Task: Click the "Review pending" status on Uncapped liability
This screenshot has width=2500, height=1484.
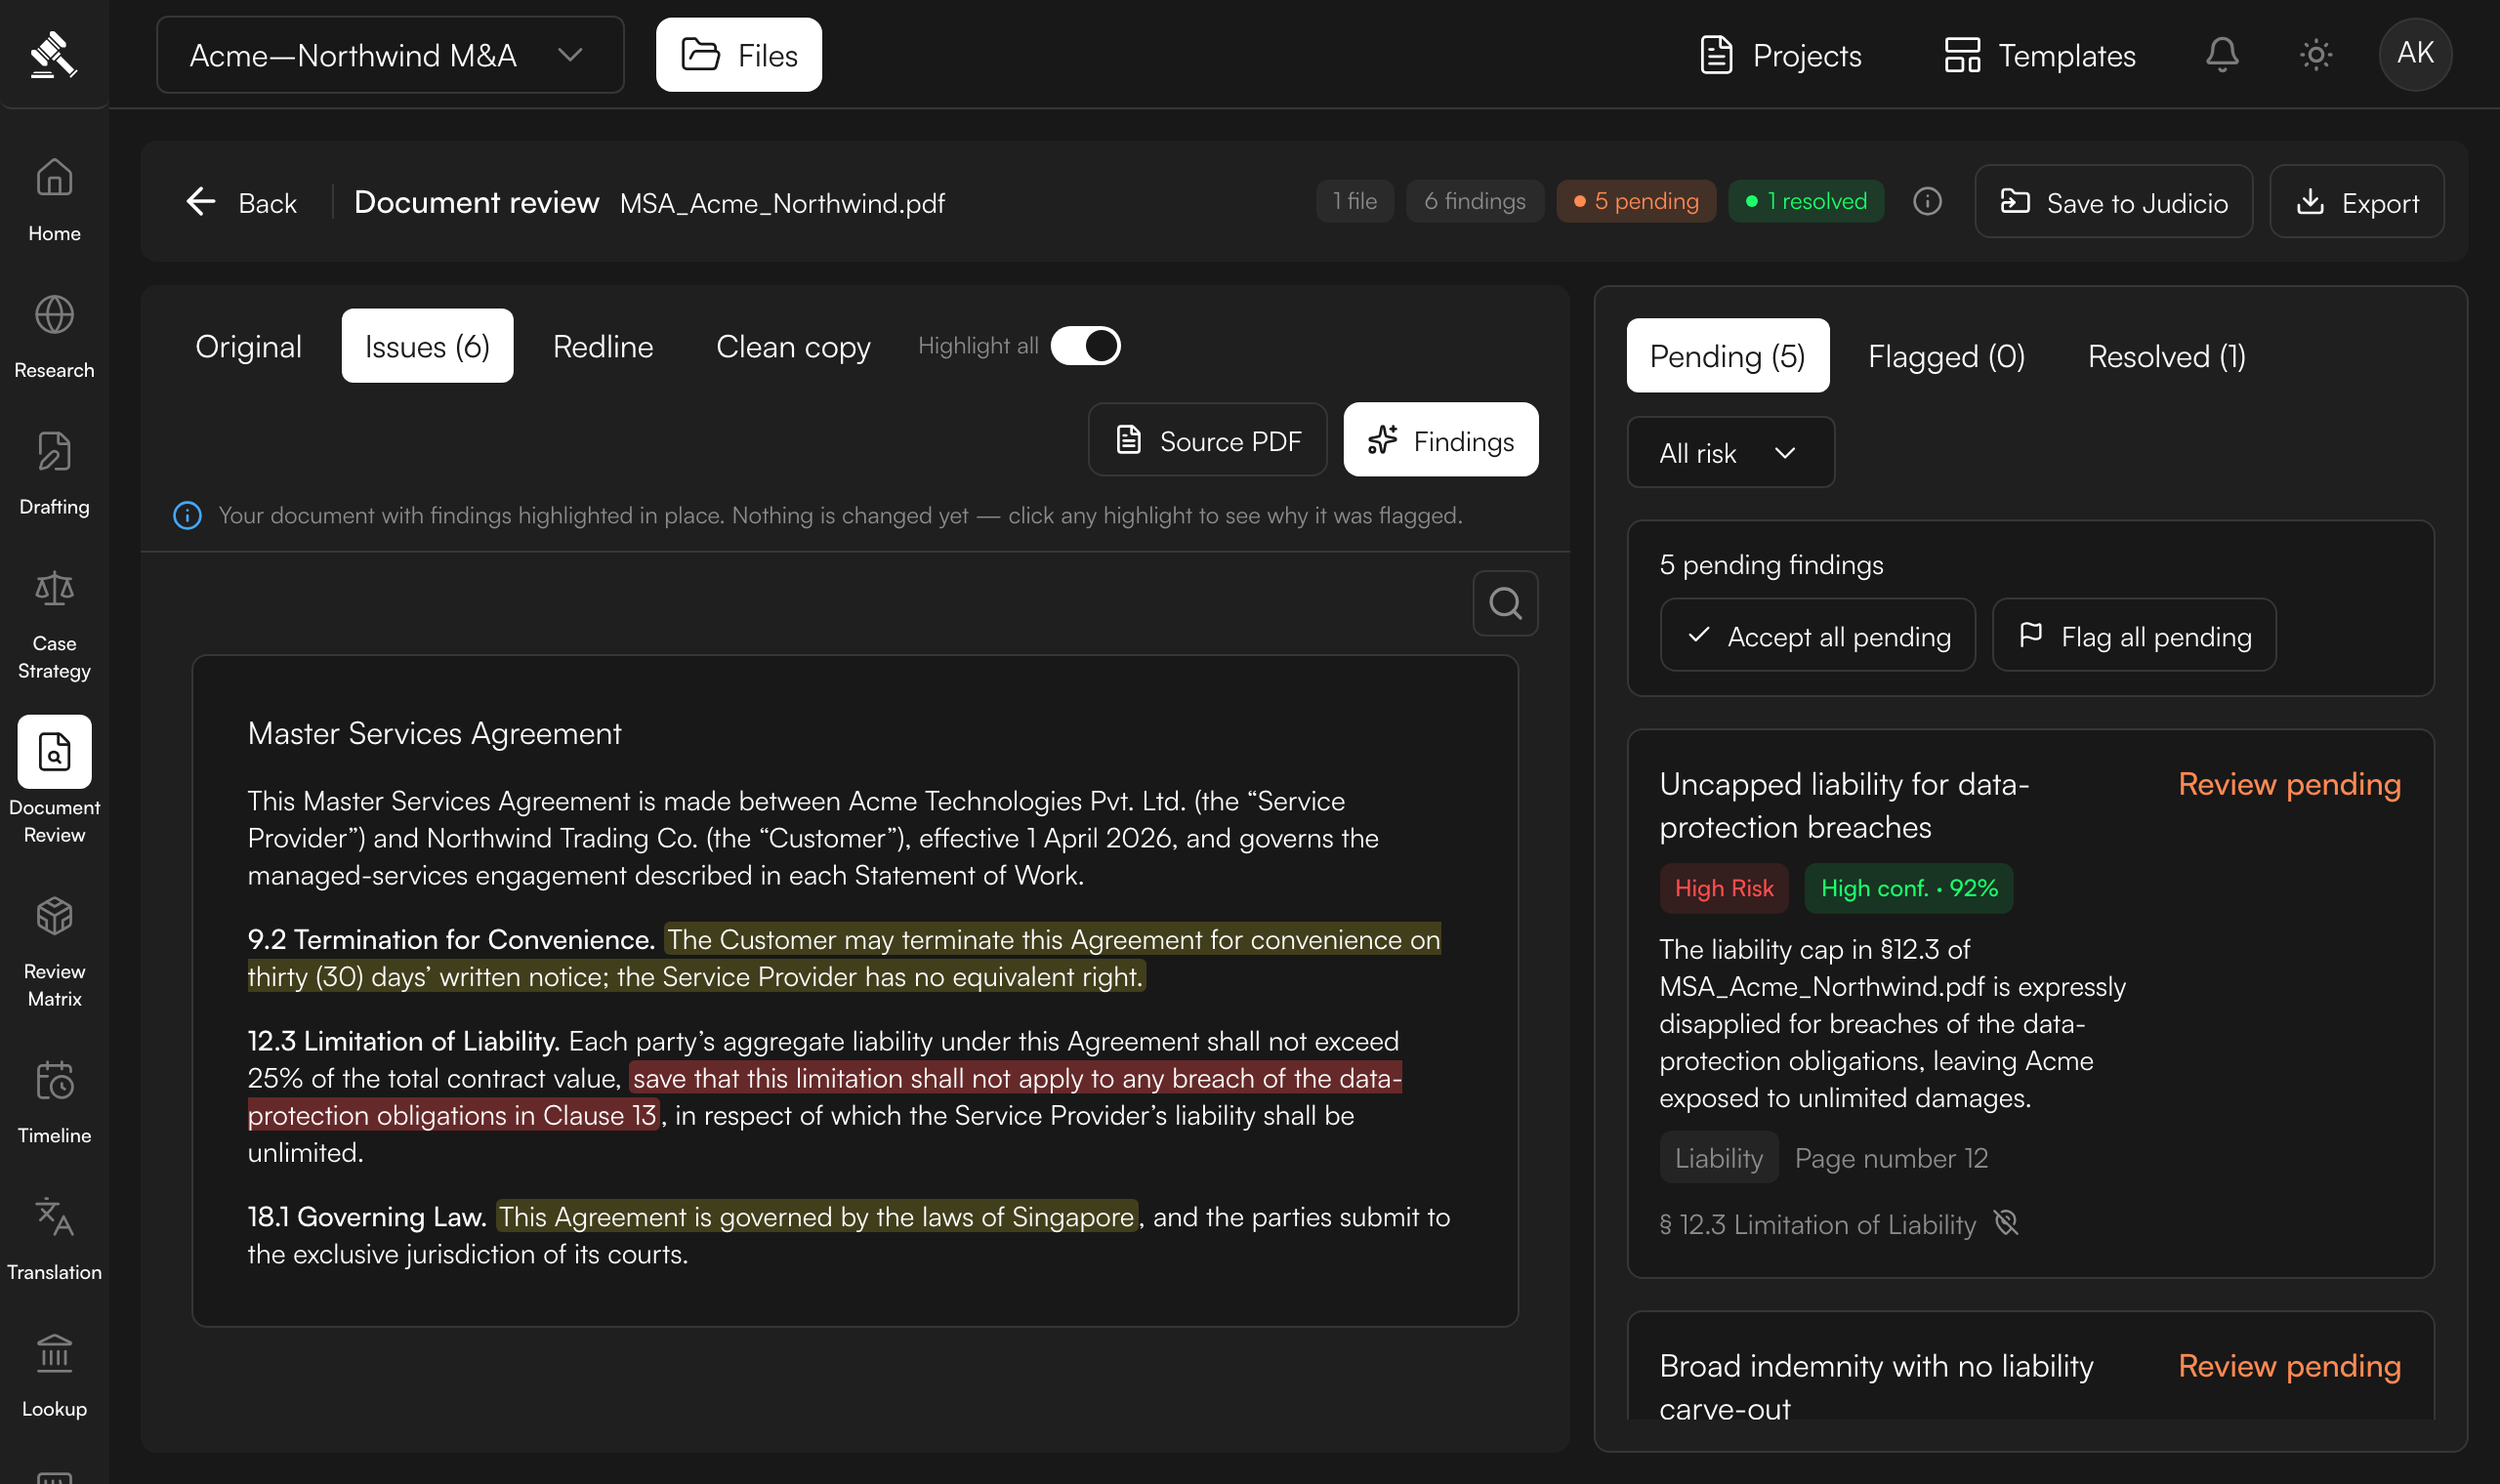Action: click(x=2289, y=784)
